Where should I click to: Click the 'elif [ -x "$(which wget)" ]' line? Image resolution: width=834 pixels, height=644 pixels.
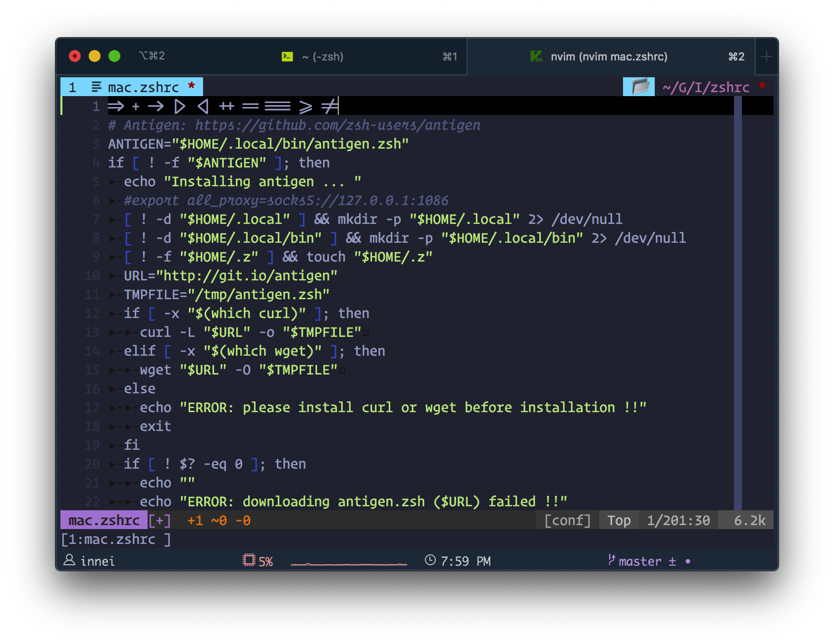[255, 351]
